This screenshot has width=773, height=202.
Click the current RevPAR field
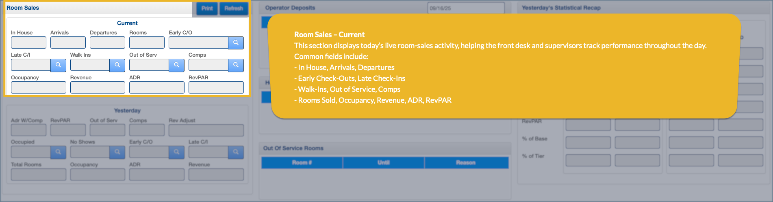coord(216,87)
